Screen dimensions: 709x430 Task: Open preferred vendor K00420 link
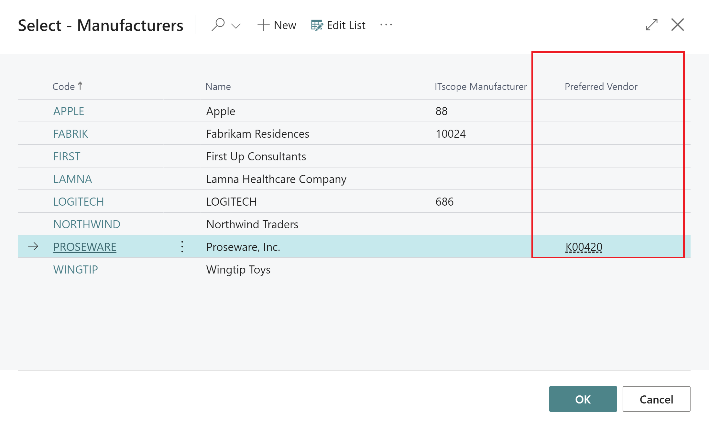pos(584,247)
